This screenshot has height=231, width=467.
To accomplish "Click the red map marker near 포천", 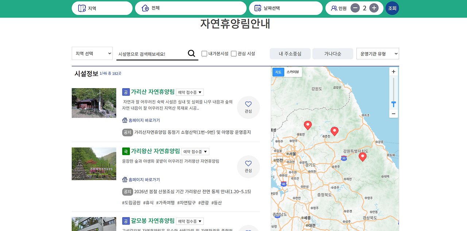I will [308, 125].
